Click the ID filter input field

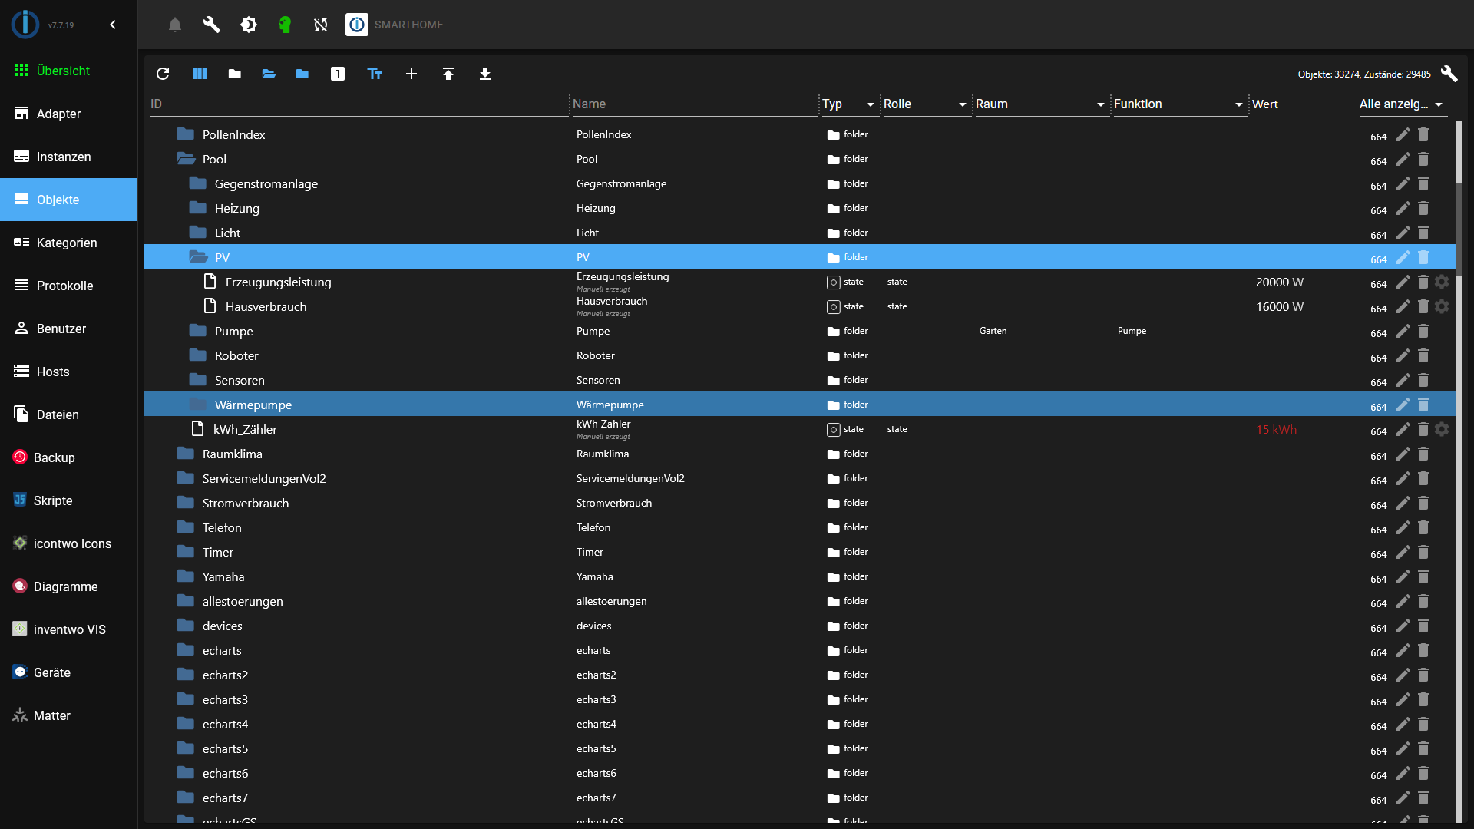[x=307, y=104]
